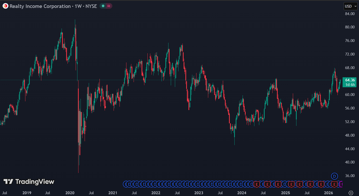Screen dimensions: 359x196
Task: Click the 72.00 price axis label
Action: (350, 54)
